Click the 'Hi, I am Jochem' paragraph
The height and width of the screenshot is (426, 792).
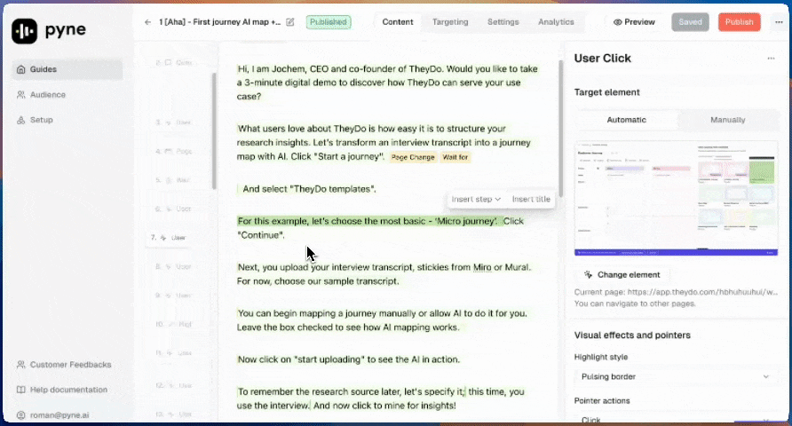point(387,83)
